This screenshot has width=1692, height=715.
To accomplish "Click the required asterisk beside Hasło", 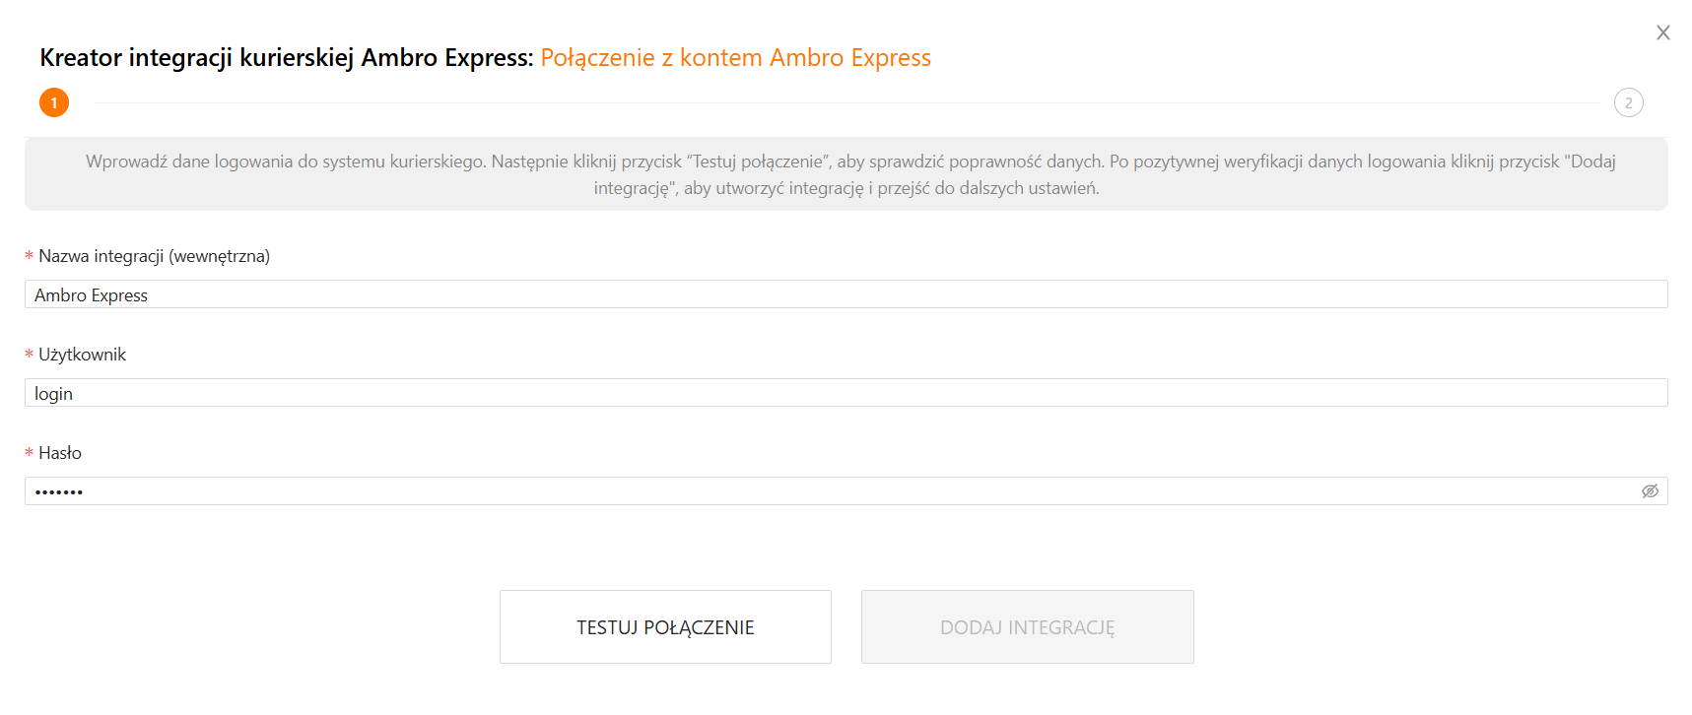I will pyautogui.click(x=30, y=454).
